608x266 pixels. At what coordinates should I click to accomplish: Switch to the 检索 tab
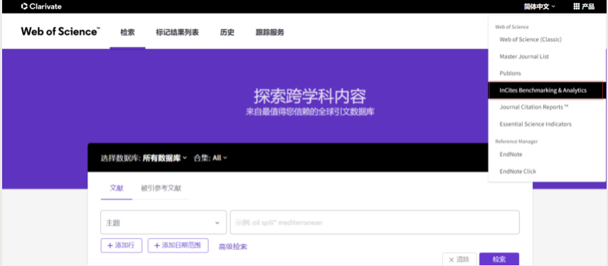tap(127, 33)
